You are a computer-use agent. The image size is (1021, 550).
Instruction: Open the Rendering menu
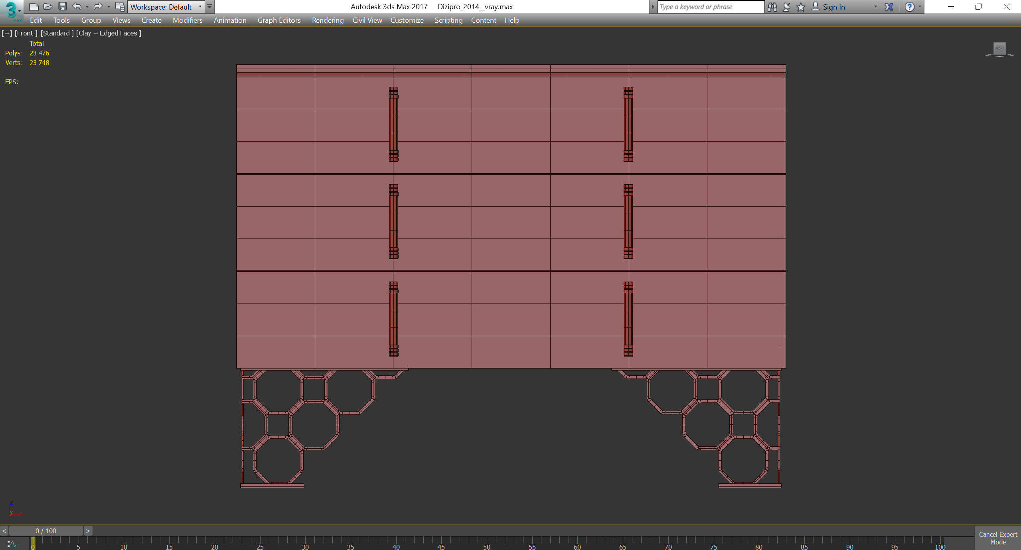(x=327, y=20)
